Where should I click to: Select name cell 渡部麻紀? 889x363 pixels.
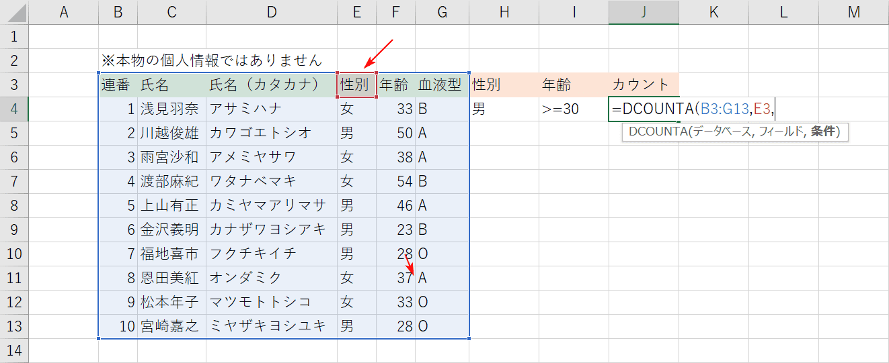pos(171,181)
